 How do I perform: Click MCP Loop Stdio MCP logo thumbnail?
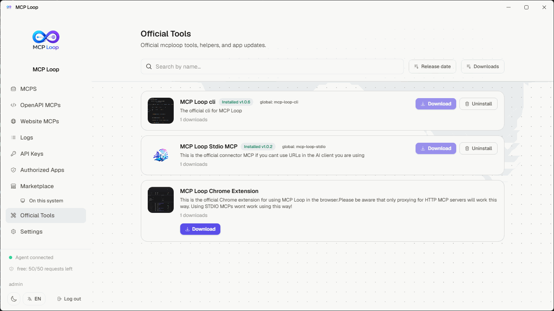(161, 155)
